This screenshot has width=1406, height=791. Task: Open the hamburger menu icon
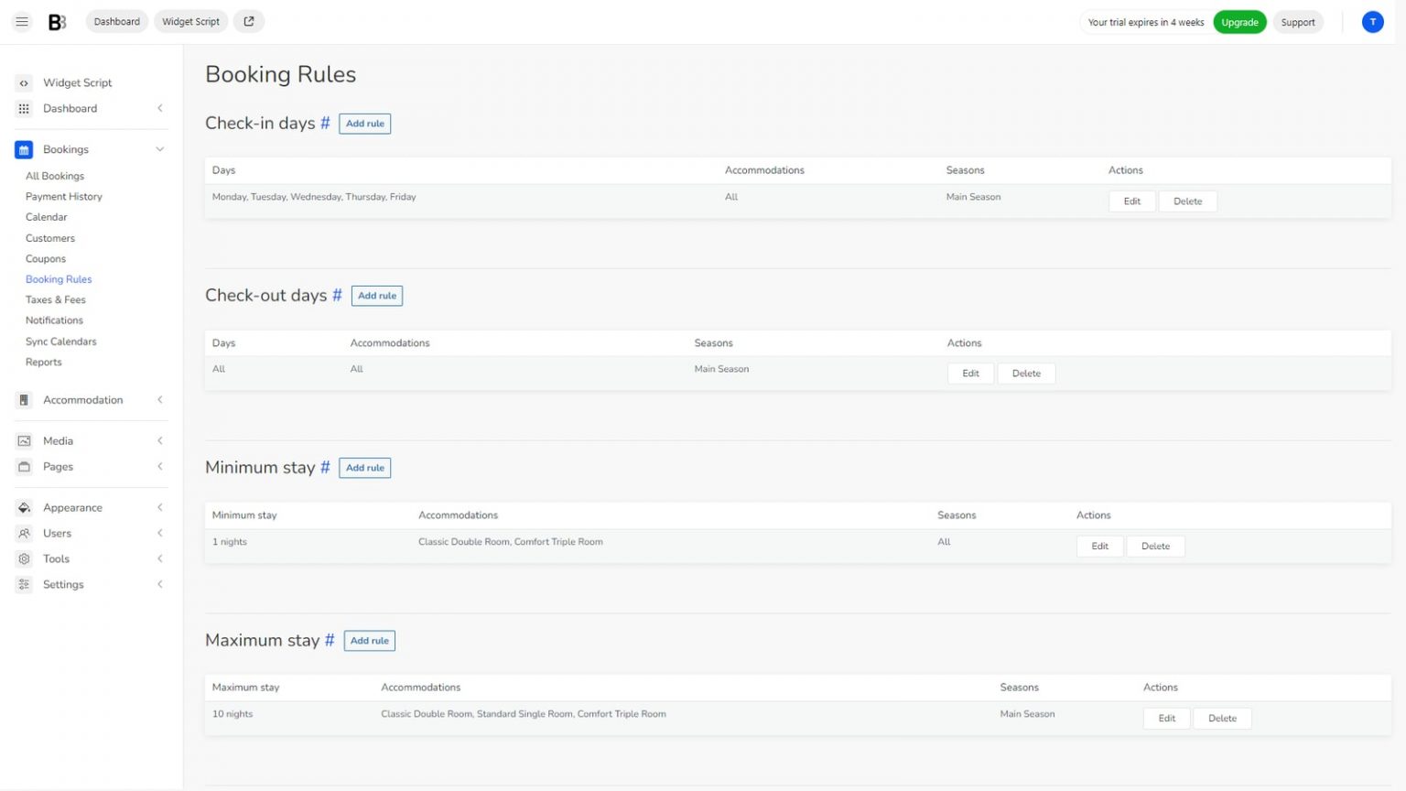(x=21, y=21)
